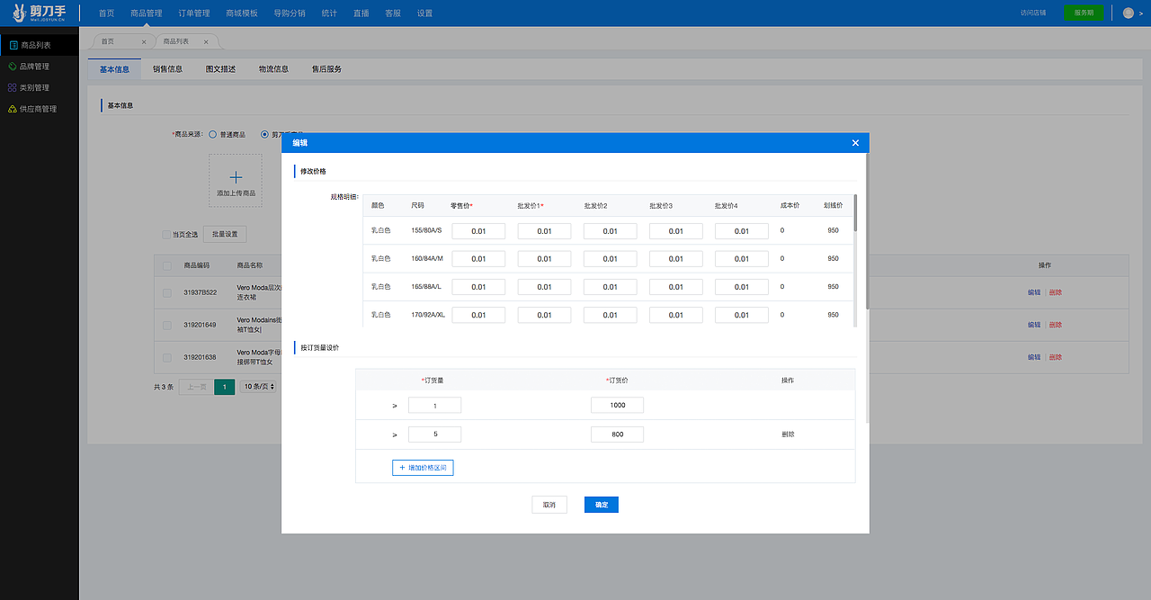Click the 供应商管理 sidebar icon
The height and width of the screenshot is (600, 1151).
[x=12, y=109]
